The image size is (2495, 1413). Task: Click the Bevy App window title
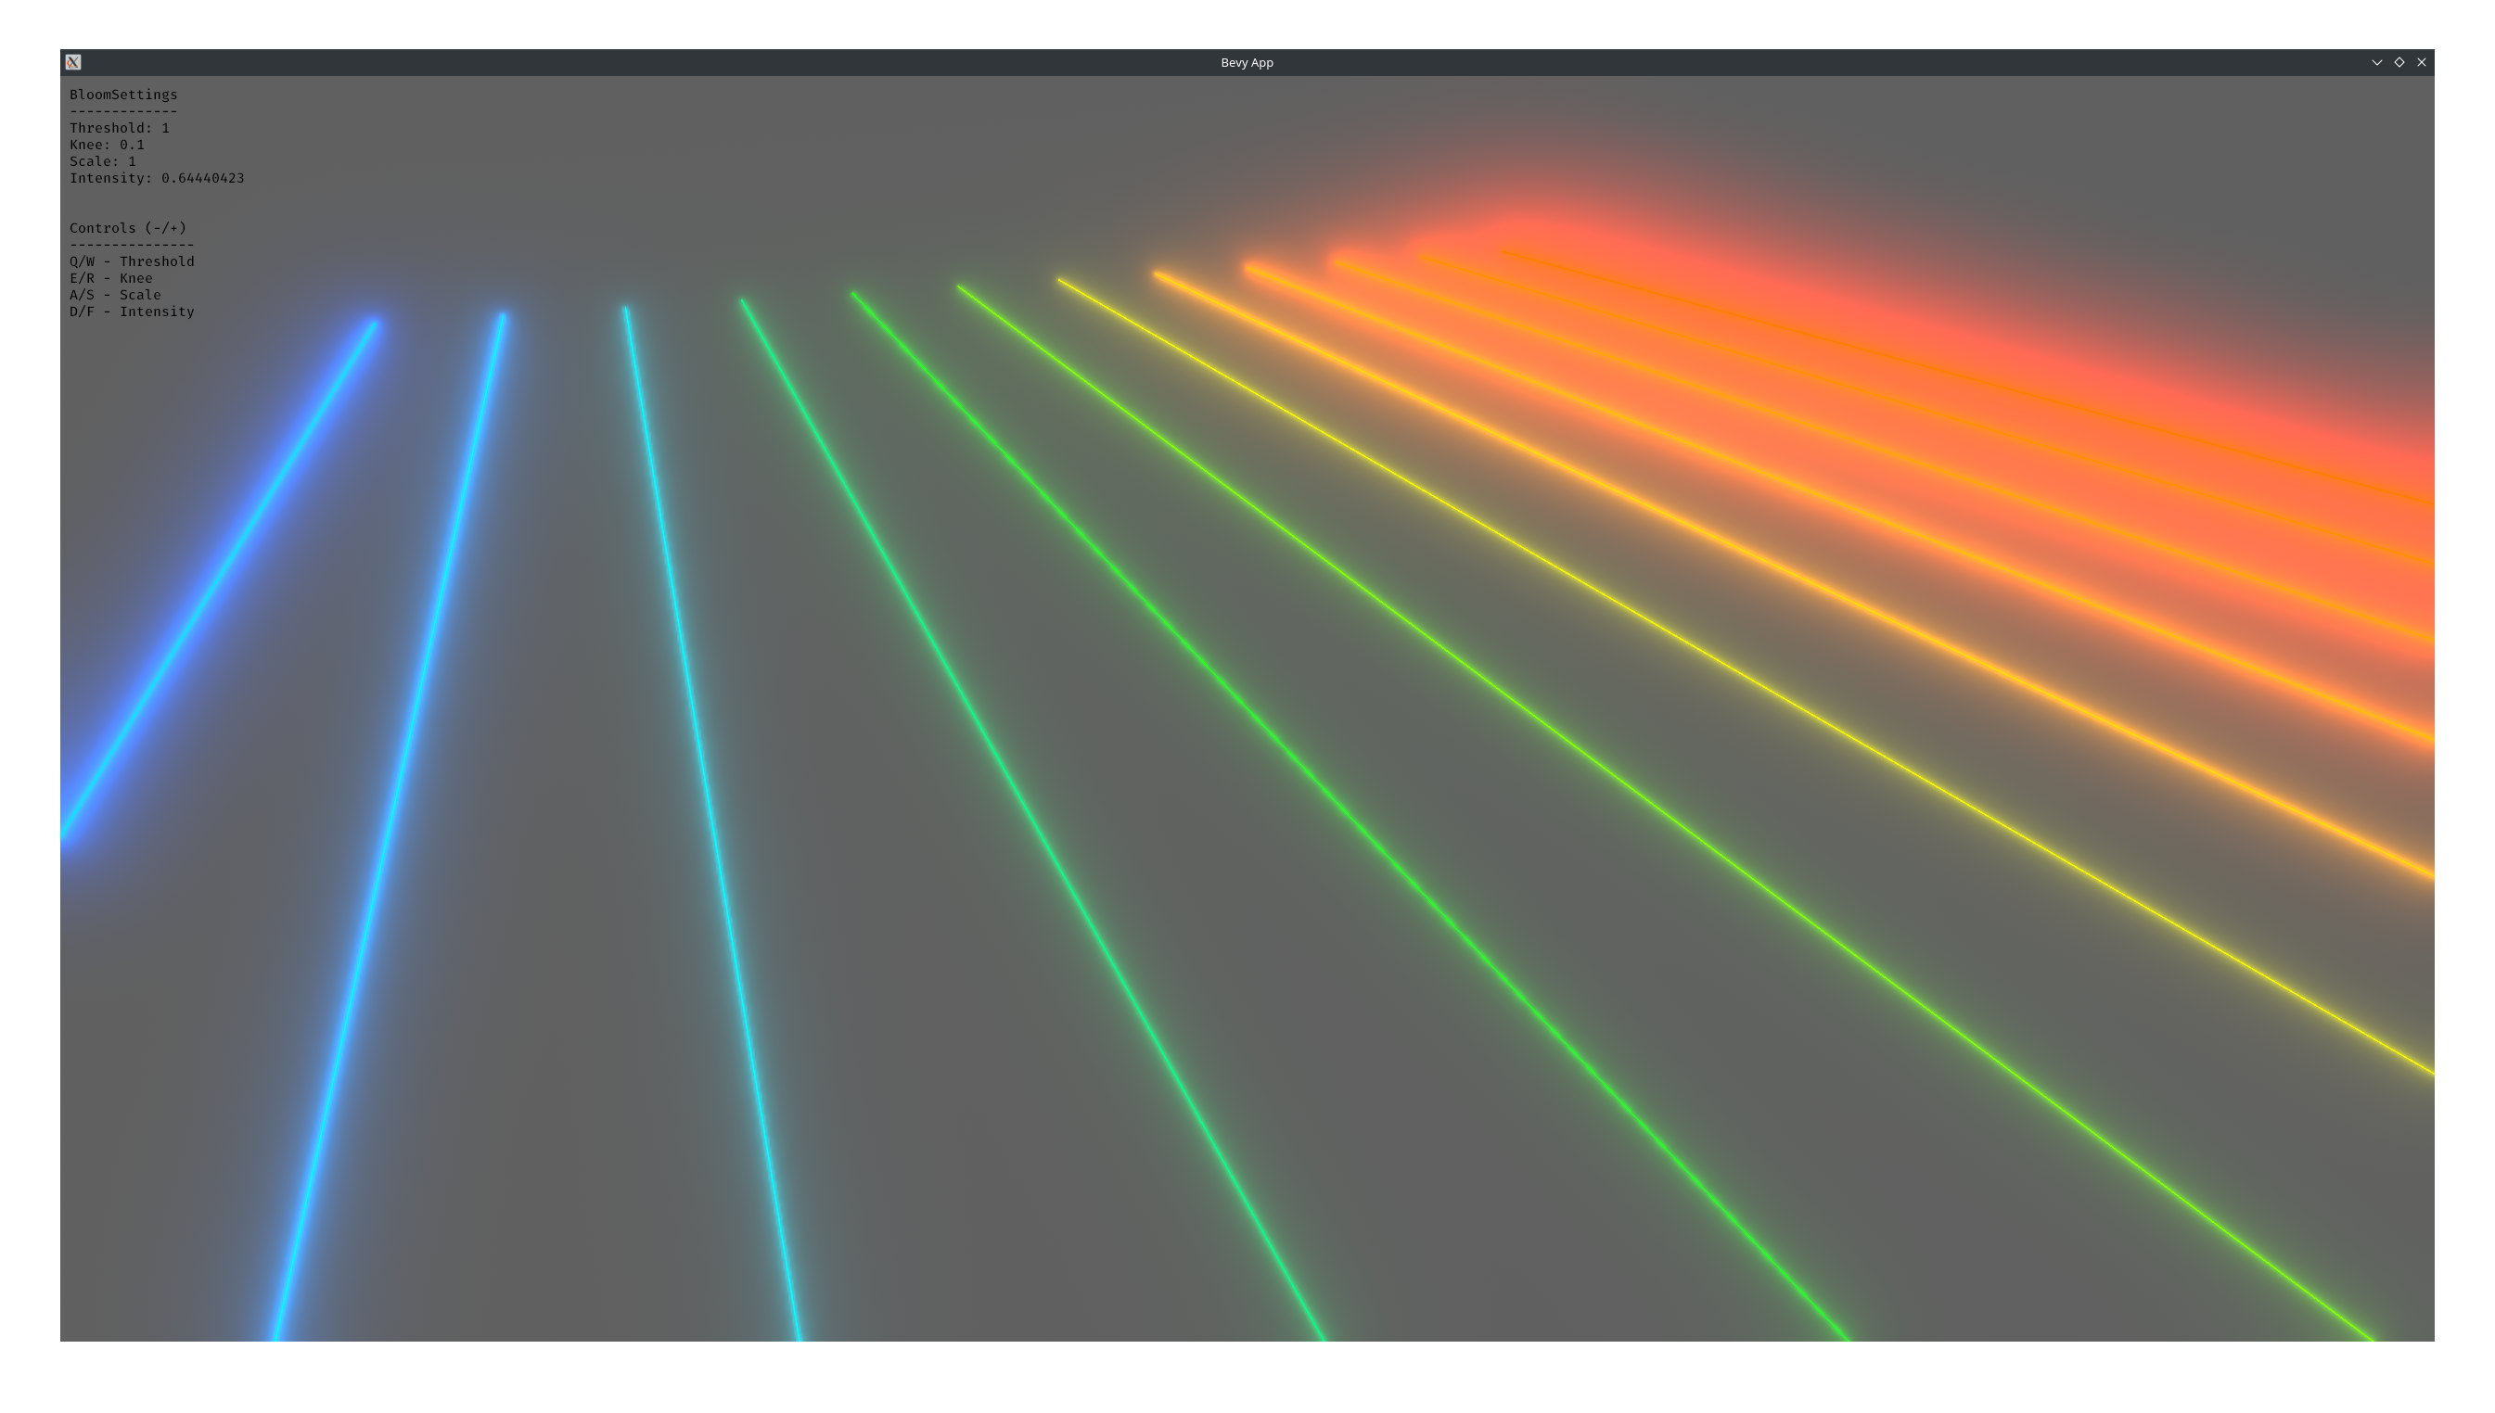coord(1247,62)
